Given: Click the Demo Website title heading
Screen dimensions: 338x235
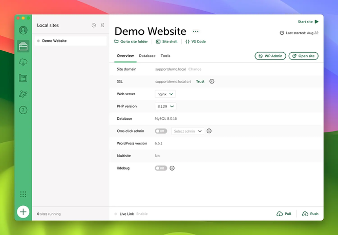Looking at the screenshot, I should point(150,31).
